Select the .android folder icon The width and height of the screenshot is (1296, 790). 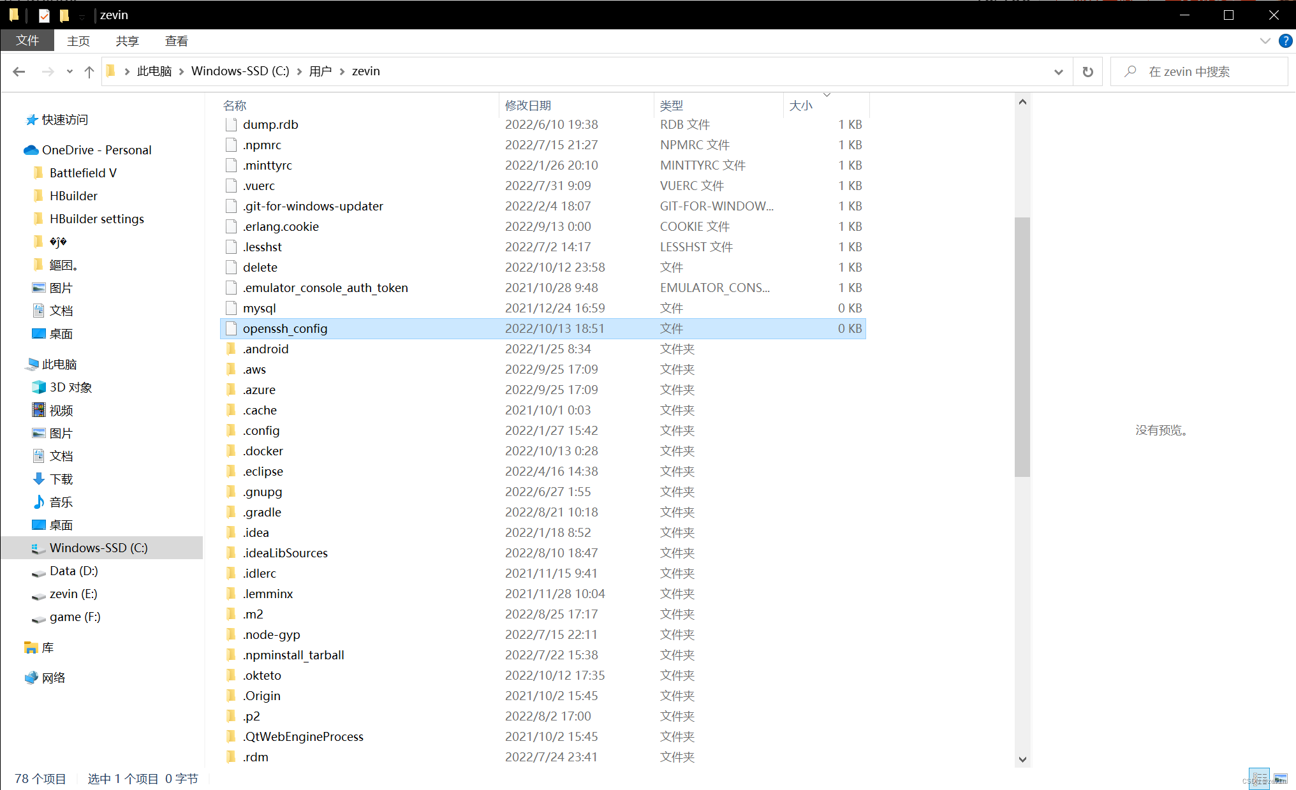[x=231, y=349]
